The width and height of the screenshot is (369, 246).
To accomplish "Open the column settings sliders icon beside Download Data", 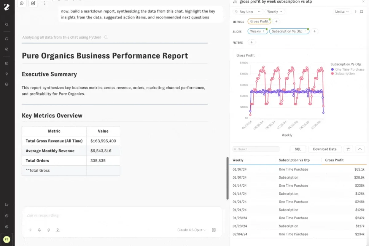I will coord(348,149).
